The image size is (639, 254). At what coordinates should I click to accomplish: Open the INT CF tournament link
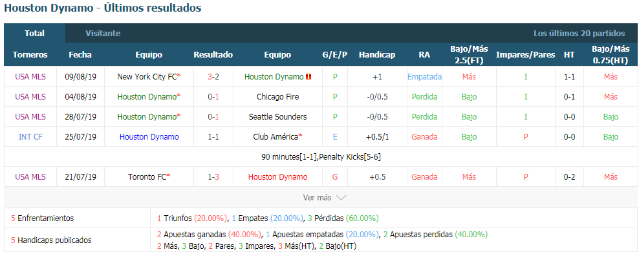[x=30, y=137]
